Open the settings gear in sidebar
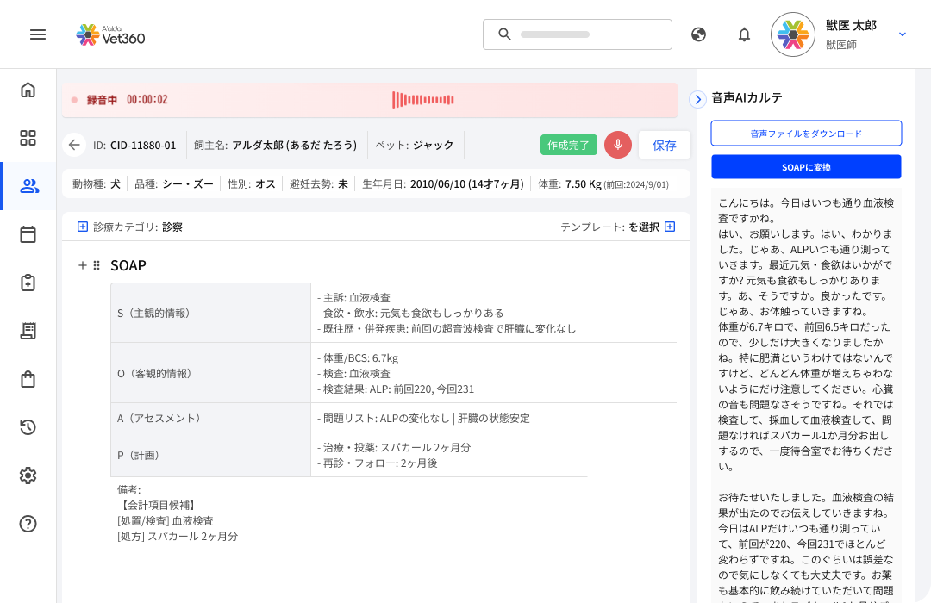Screen dimensions: 931x603 click(28, 476)
